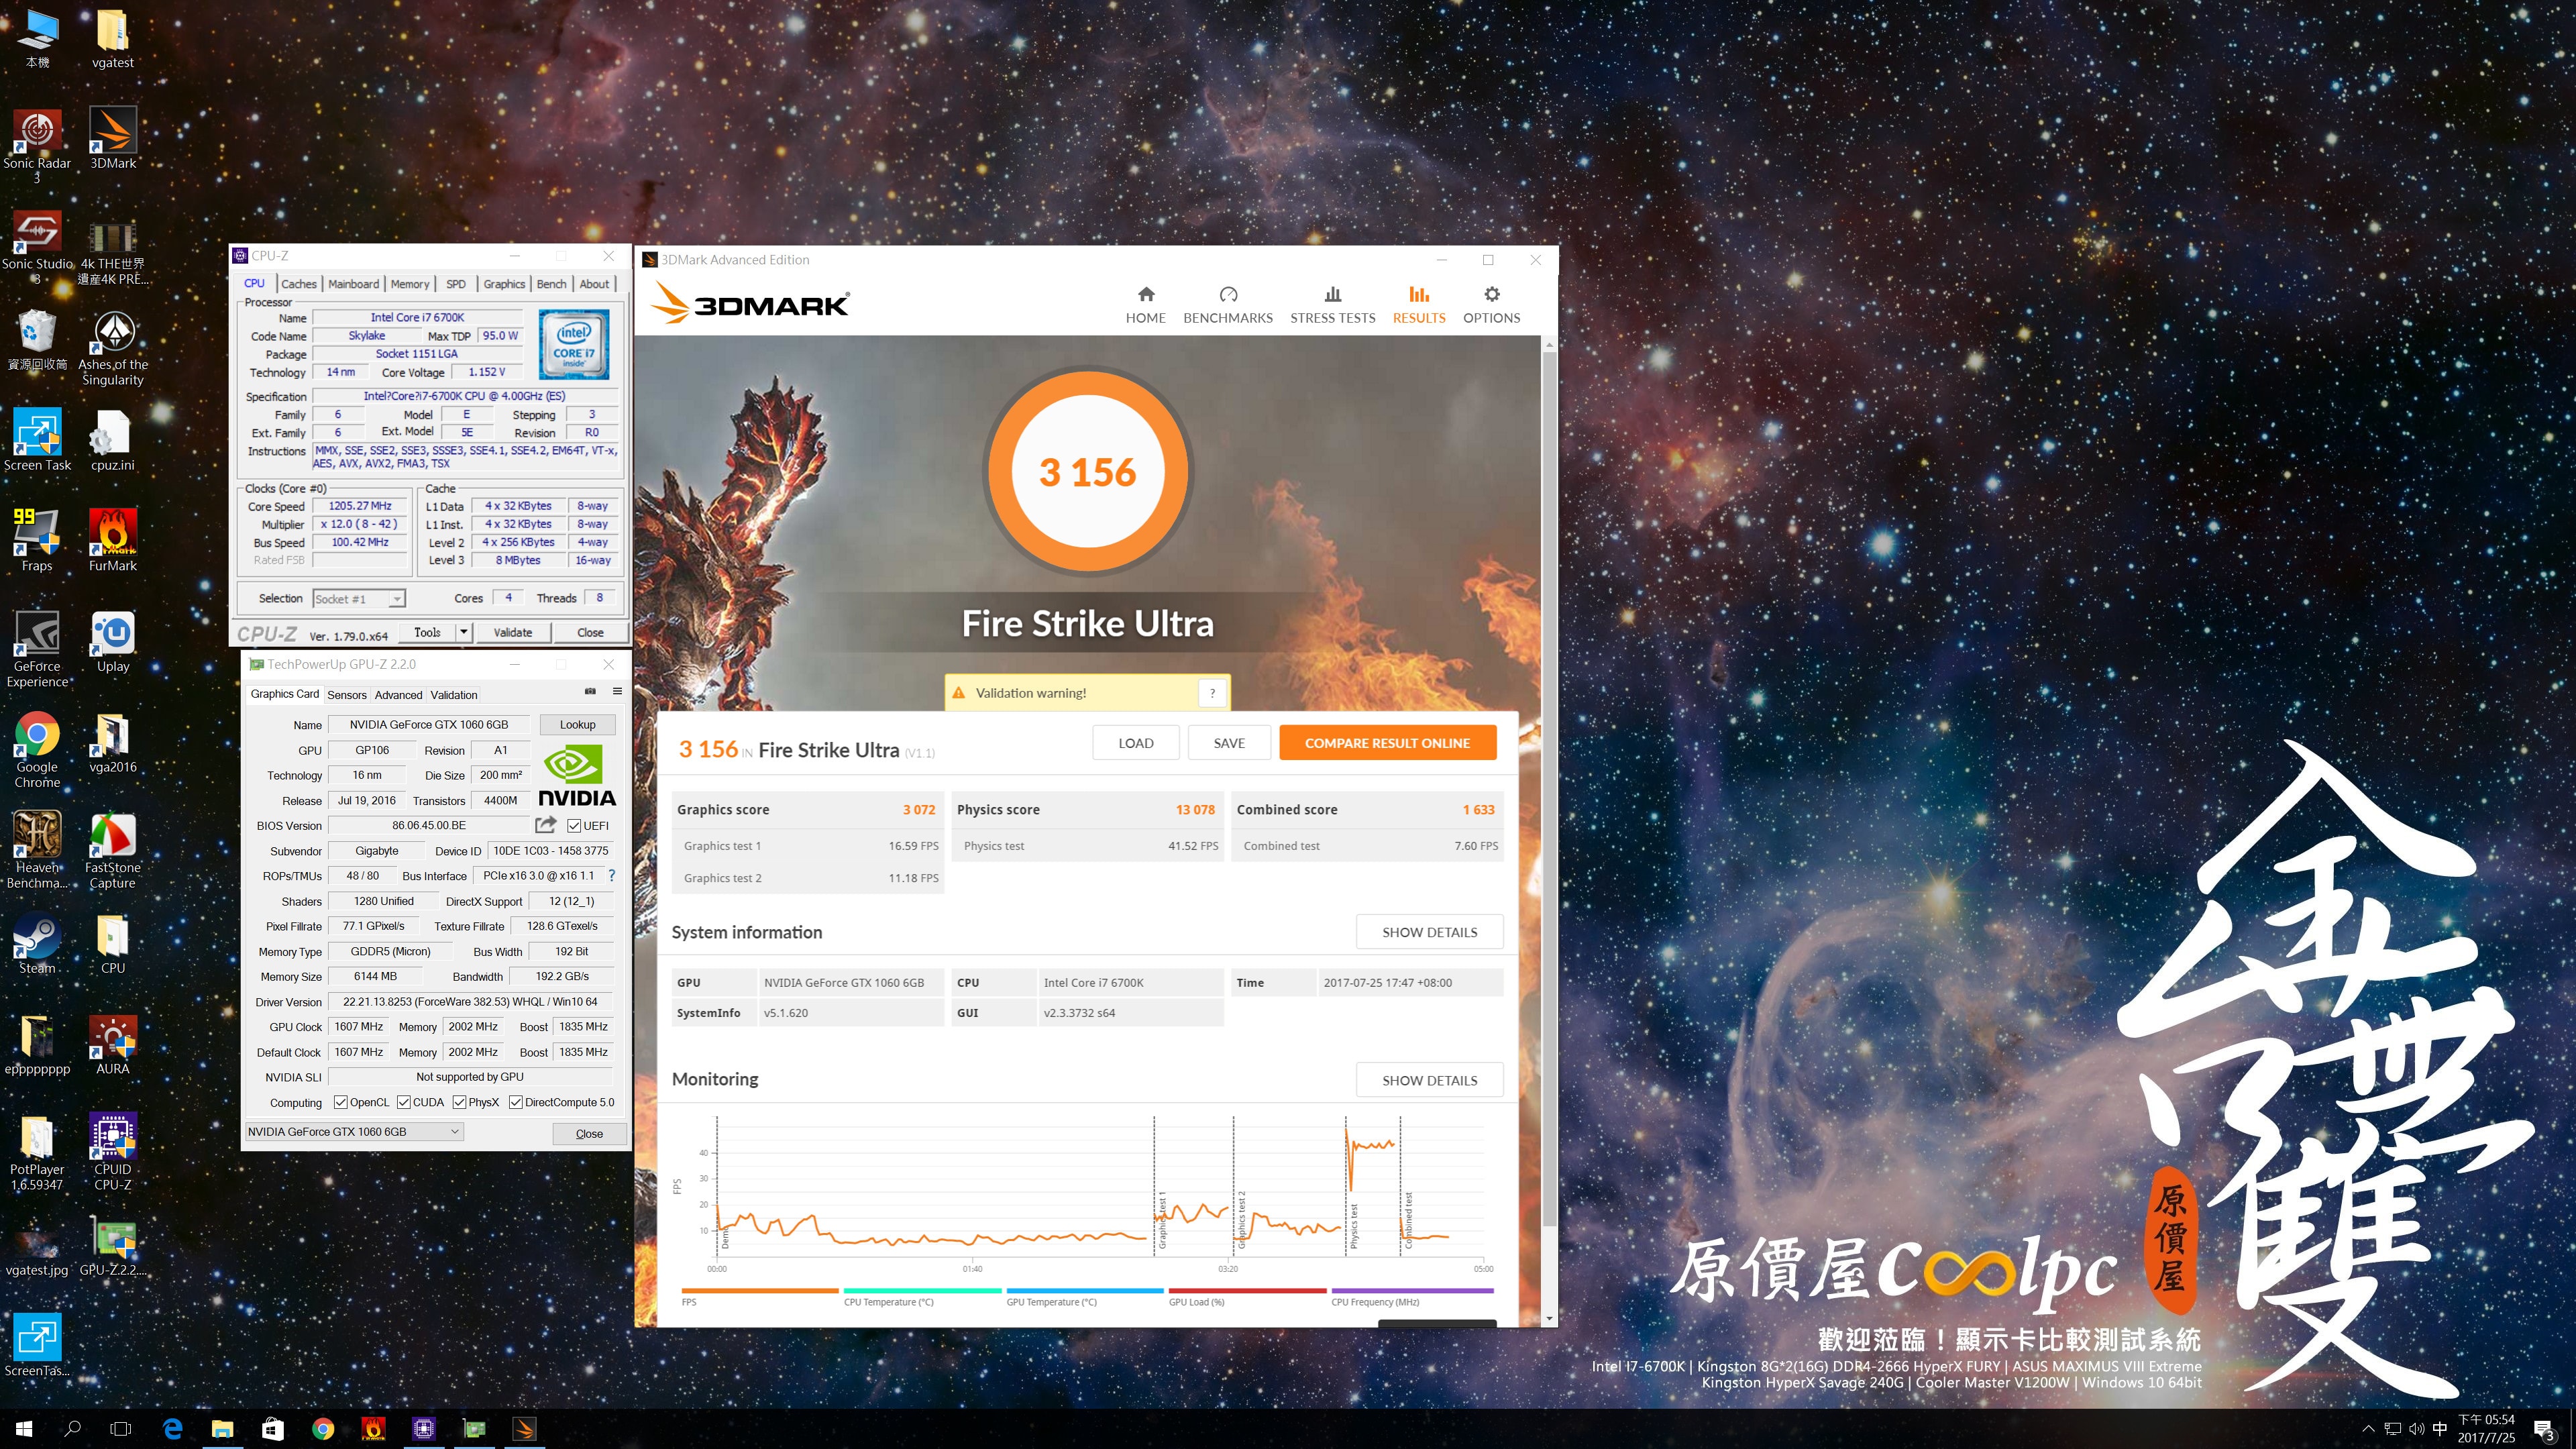The height and width of the screenshot is (1449, 2576).
Task: Click SHOW DETAILS for System information
Action: point(1429,932)
